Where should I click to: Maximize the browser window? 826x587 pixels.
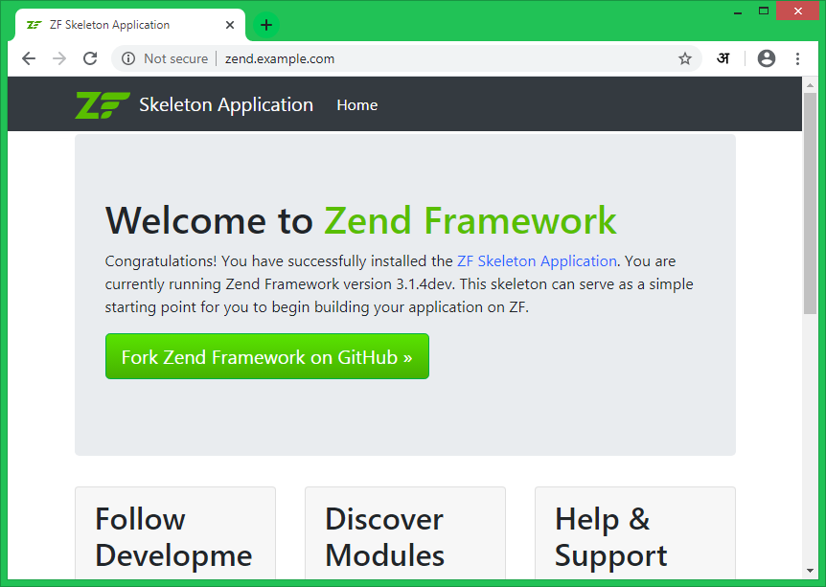(764, 11)
